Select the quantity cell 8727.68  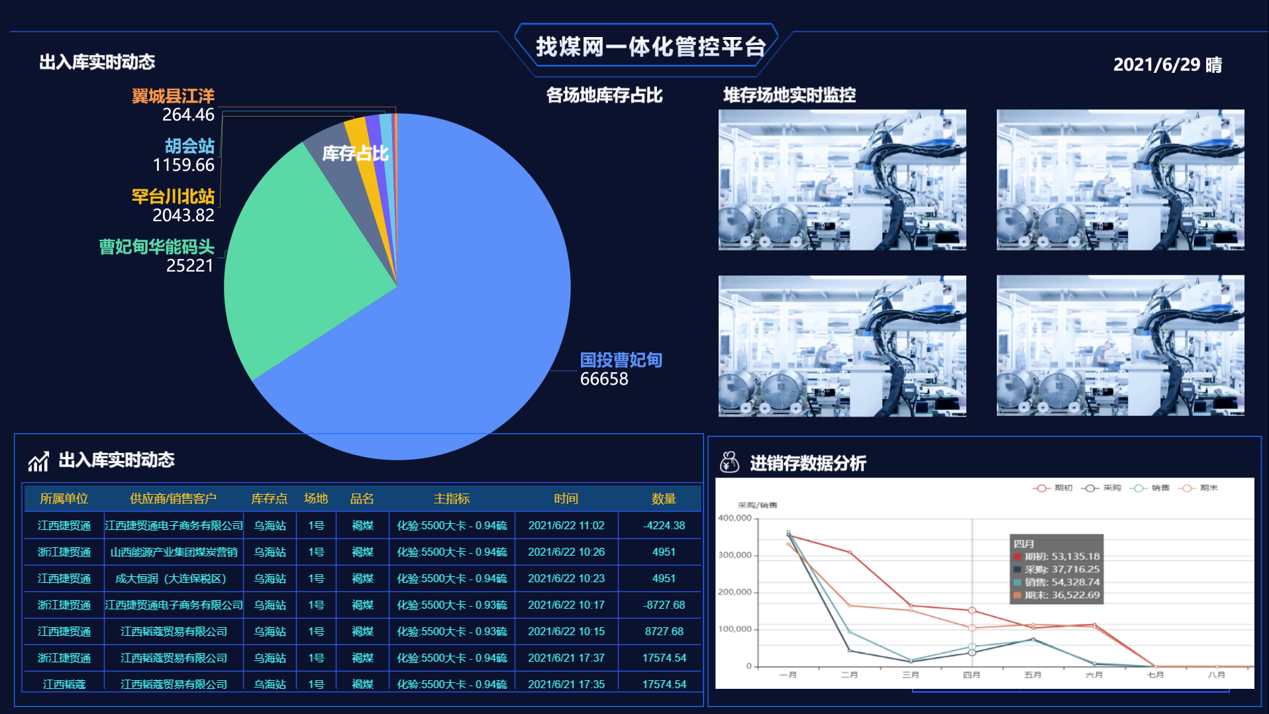[664, 631]
